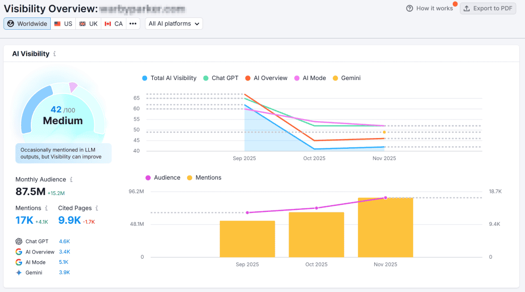Viewport: 525px width, 292px height.
Task: Switch to the UK region tab
Action: click(88, 24)
